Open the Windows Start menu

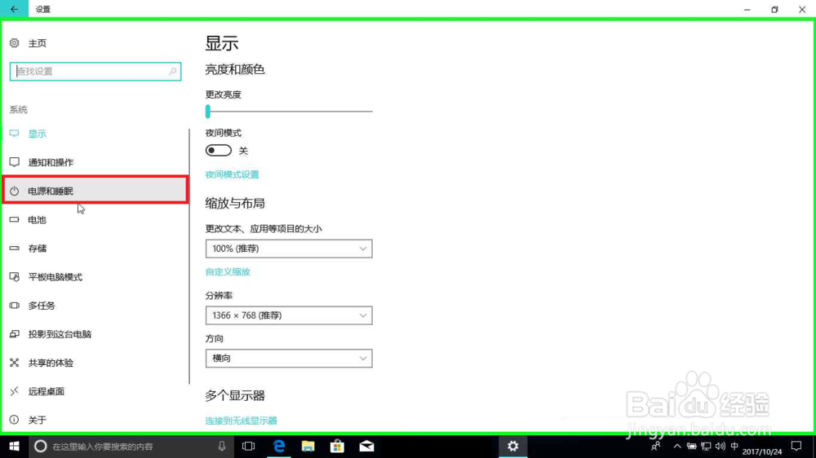point(14,446)
